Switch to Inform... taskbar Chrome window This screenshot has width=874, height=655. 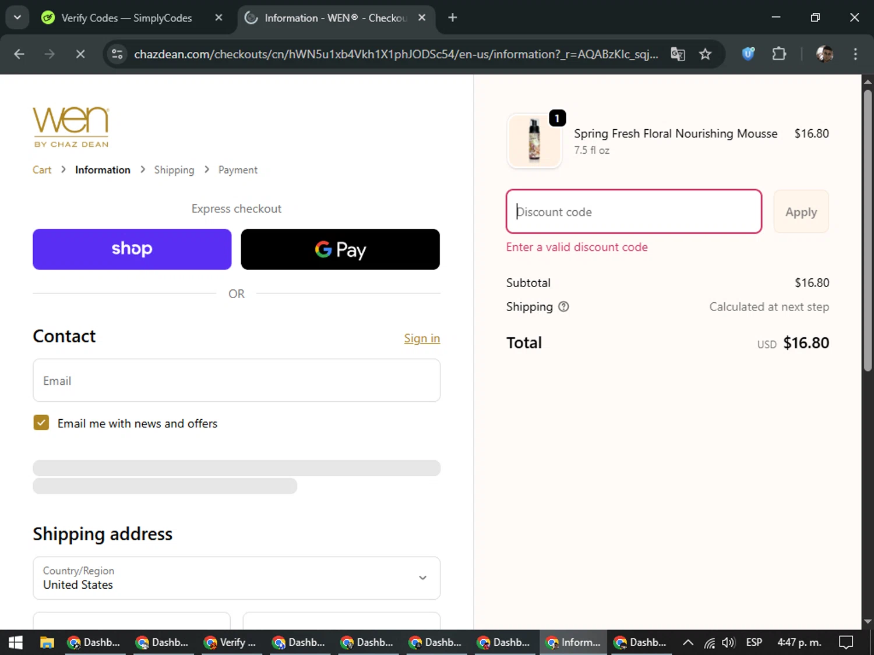click(x=574, y=642)
